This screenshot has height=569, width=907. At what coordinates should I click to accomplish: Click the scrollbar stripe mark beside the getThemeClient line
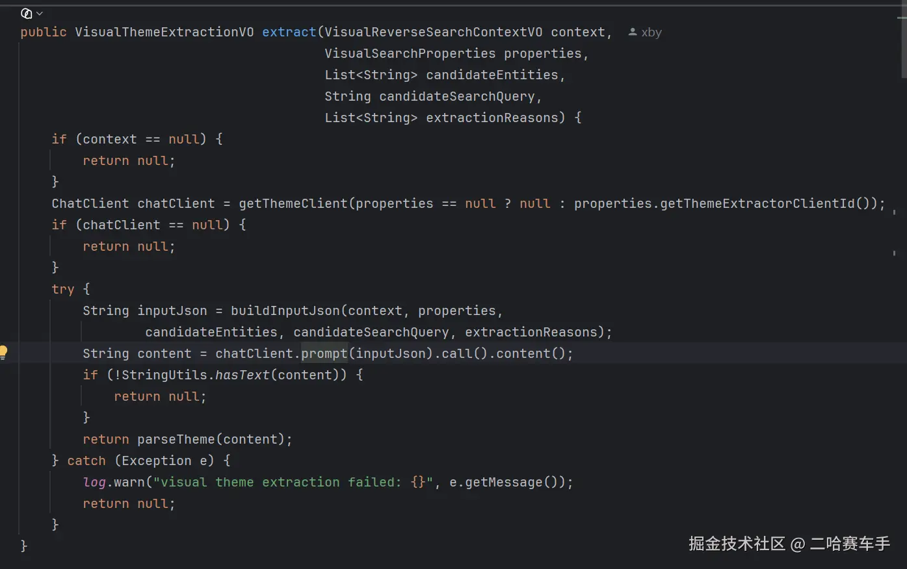tap(895, 212)
